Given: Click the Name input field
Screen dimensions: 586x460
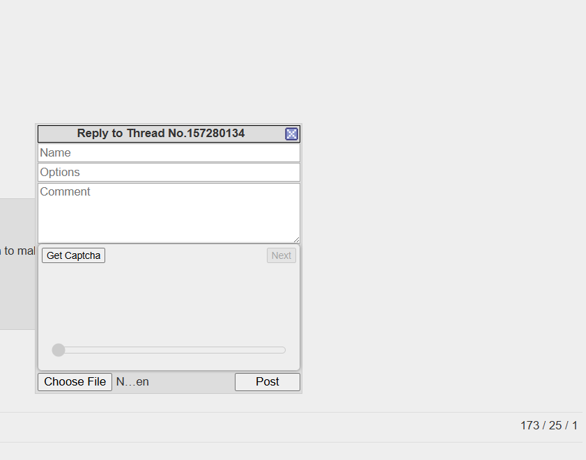Looking at the screenshot, I should (169, 152).
